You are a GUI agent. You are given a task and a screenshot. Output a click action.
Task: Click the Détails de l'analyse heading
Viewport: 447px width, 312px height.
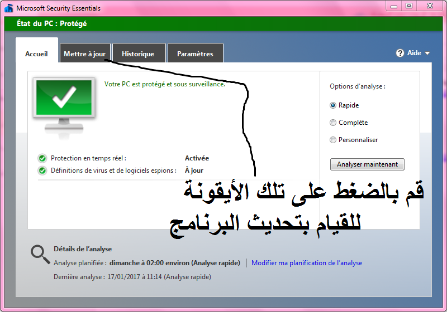point(83,249)
